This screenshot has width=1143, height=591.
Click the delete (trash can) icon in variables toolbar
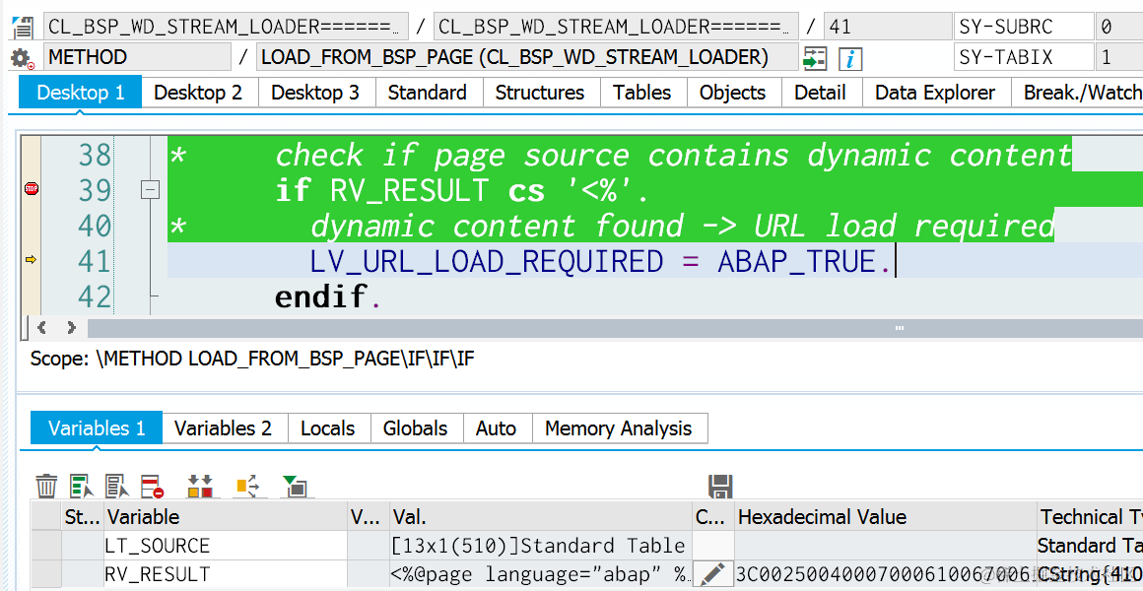(x=46, y=486)
